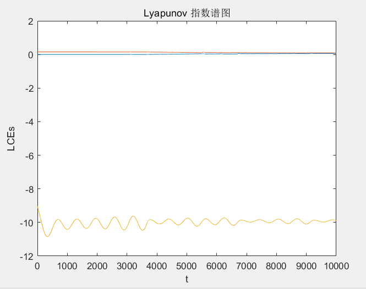Click x-axis tick label "1000"
The width and height of the screenshot is (366, 289).
[x=67, y=266]
